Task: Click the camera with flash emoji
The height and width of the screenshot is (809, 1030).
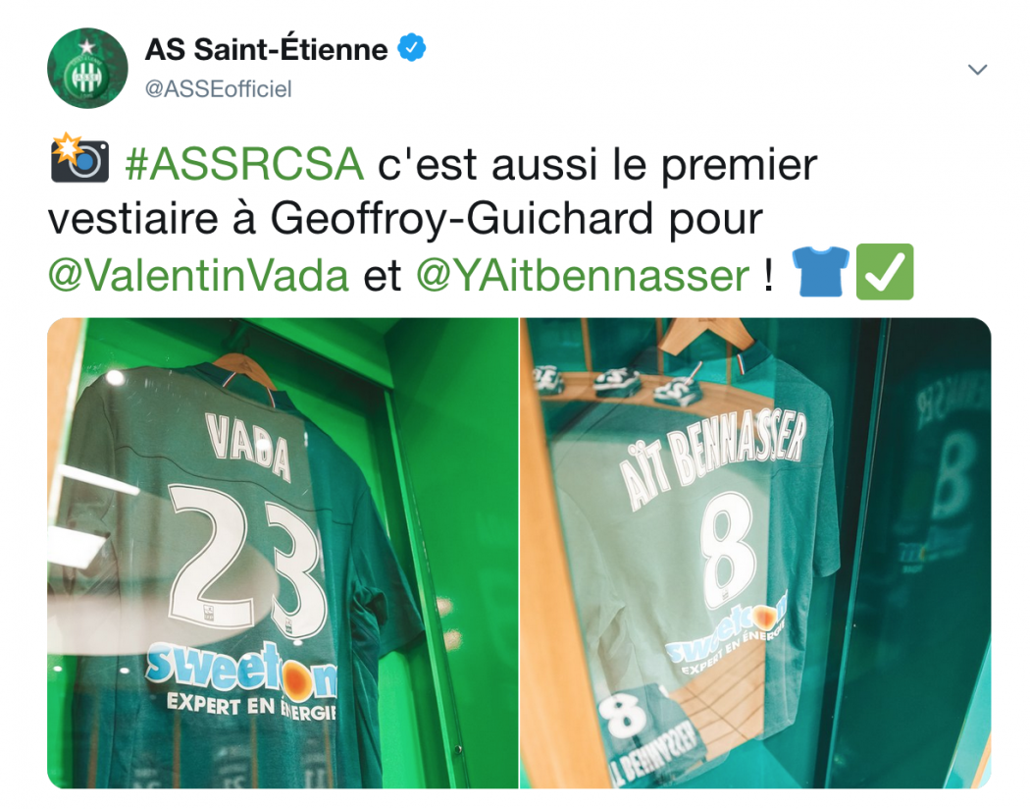Action: (79, 158)
